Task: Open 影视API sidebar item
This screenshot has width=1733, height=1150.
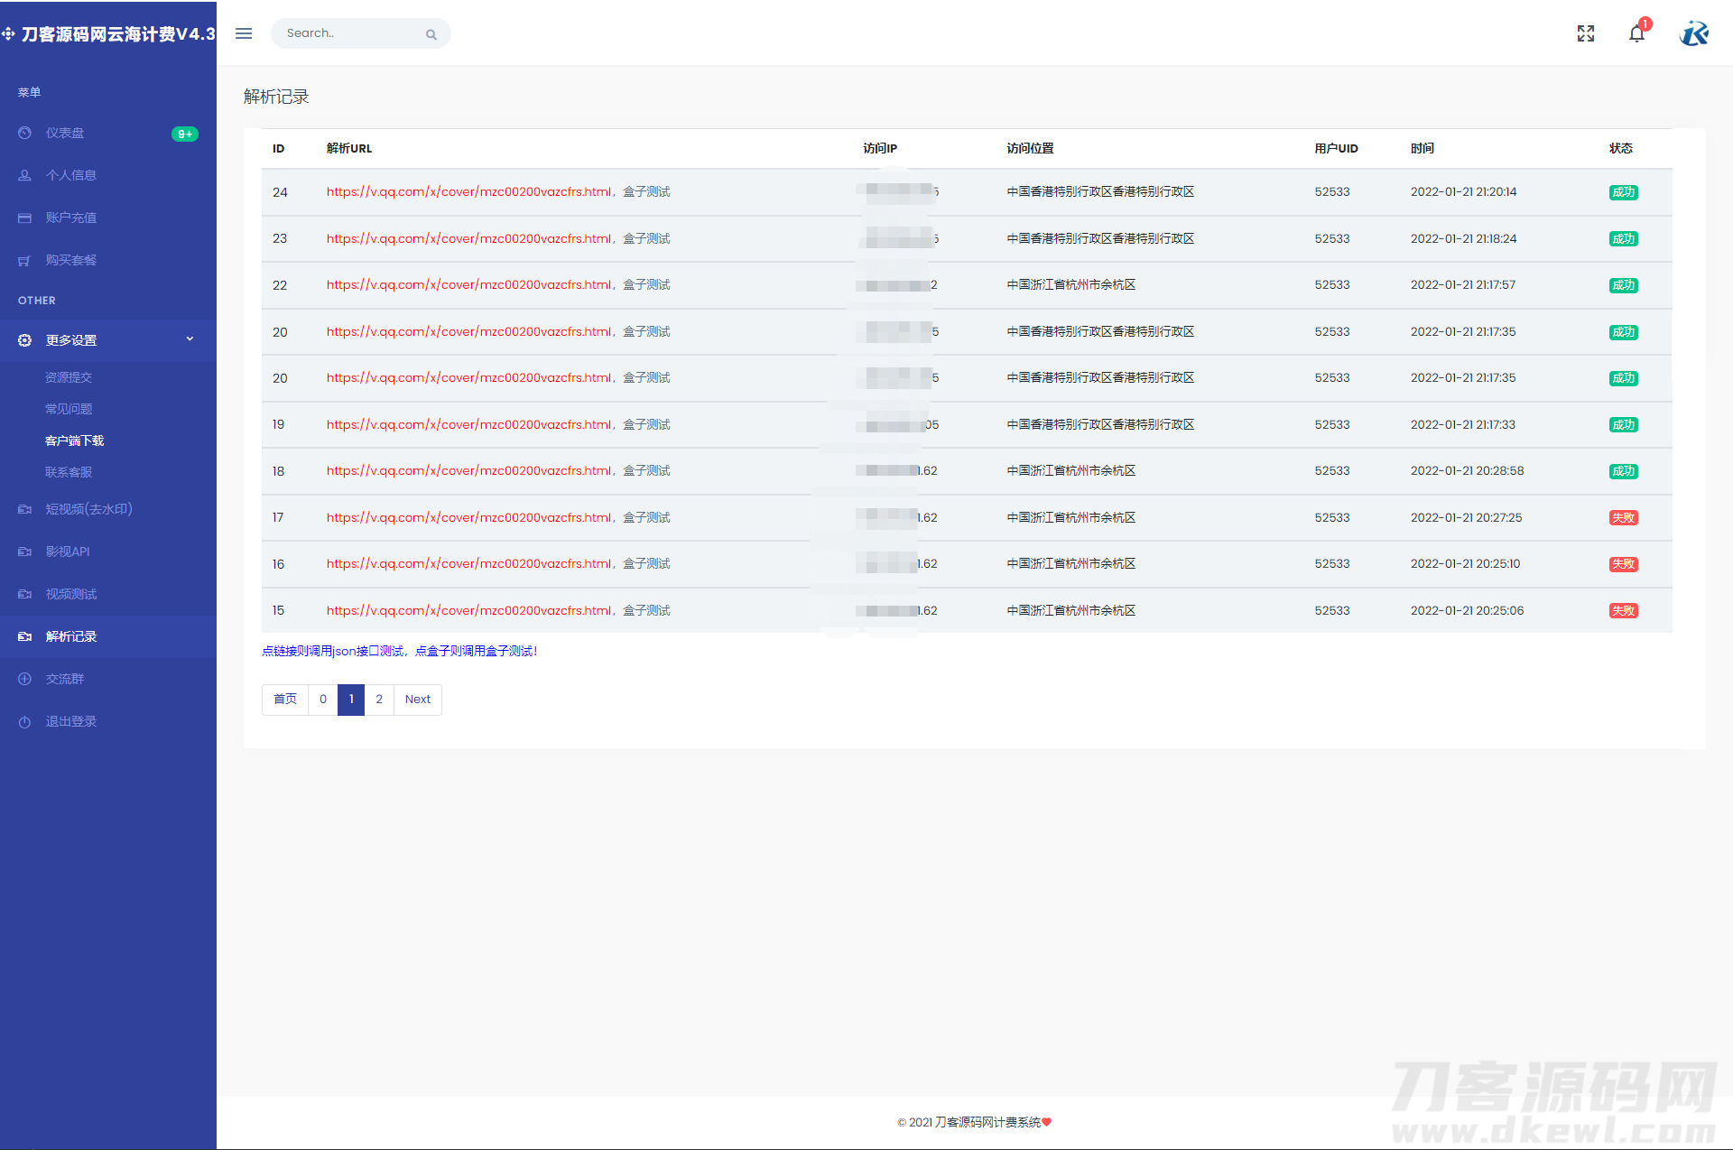Action: pos(68,552)
